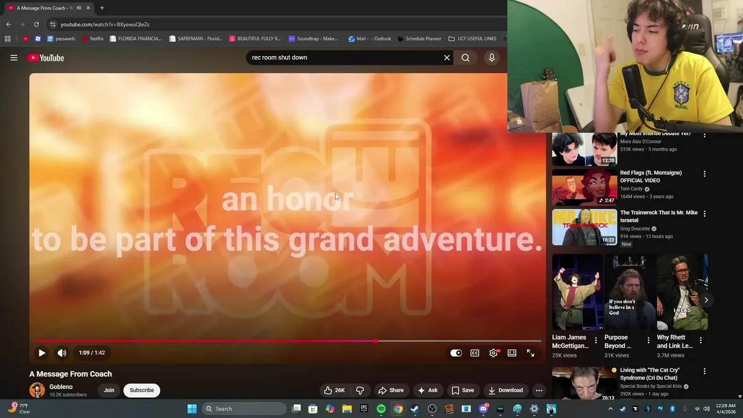Image resolution: width=743 pixels, height=418 pixels.
Task: Switch to theater mode view
Action: tap(512, 352)
